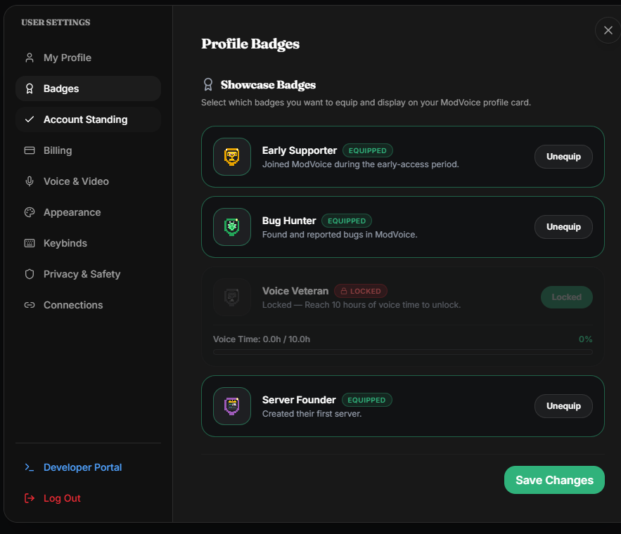The width and height of the screenshot is (621, 534).
Task: Click the Voice Time progress bar
Action: pyautogui.click(x=403, y=352)
